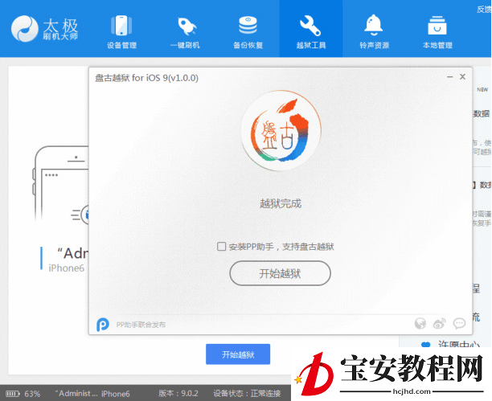Click the iPhone6 device label
The height and width of the screenshot is (401, 492).
(67, 268)
